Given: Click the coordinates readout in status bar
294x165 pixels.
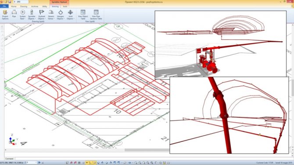Looking at the screenshot, I should (x=11, y=163).
